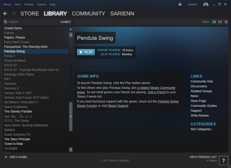Click the scrollbar up arrow in games list
Viewport: 231px width, 168px height.
[x=71, y=35]
